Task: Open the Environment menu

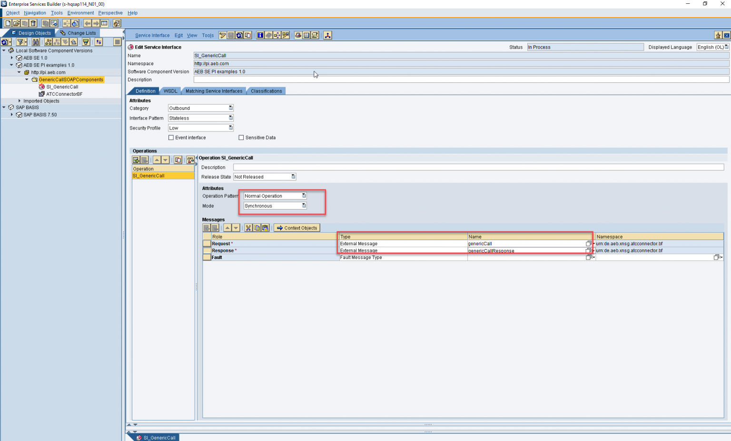Action: [80, 13]
